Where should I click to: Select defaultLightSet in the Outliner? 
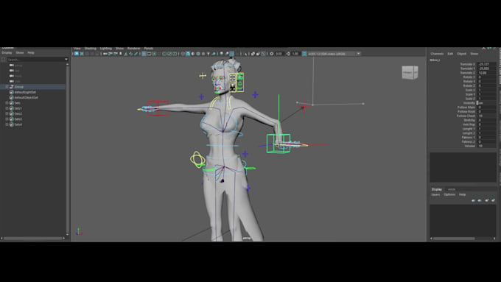tap(25, 92)
